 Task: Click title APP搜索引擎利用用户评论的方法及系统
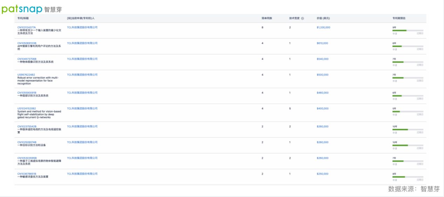(39, 47)
